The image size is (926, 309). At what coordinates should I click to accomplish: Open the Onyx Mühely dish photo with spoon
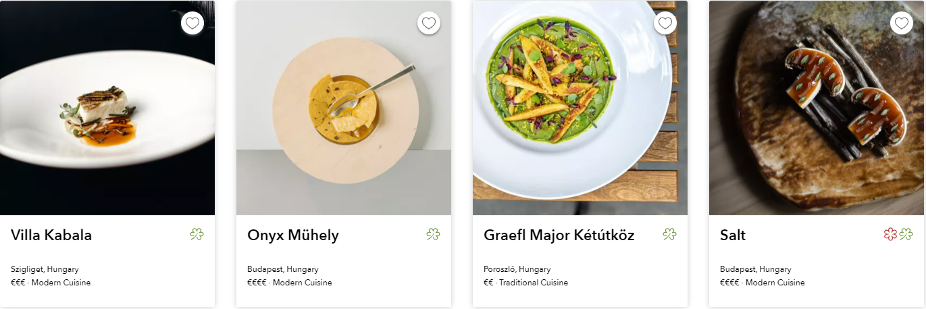coord(344,108)
